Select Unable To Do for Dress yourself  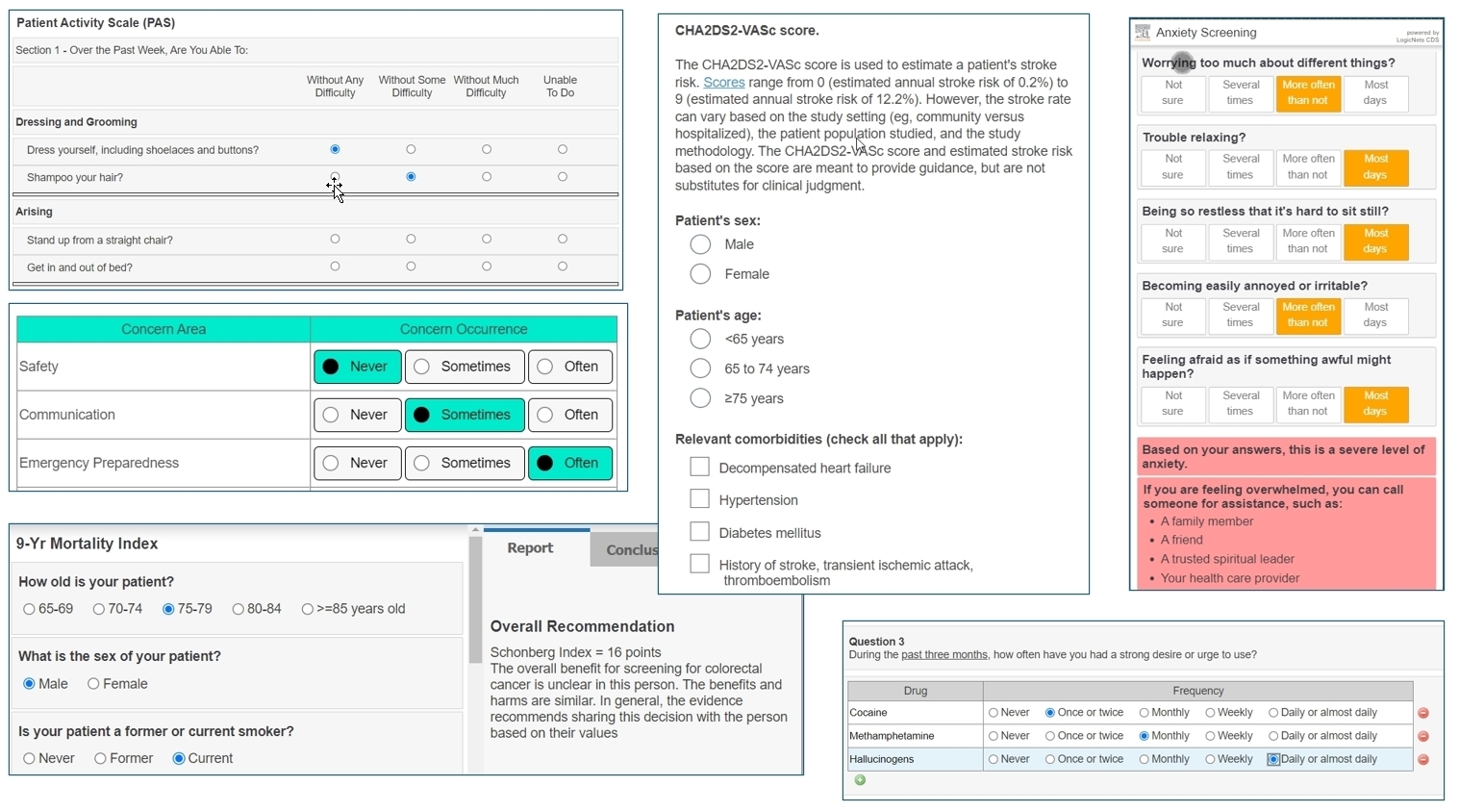pyautogui.click(x=563, y=149)
